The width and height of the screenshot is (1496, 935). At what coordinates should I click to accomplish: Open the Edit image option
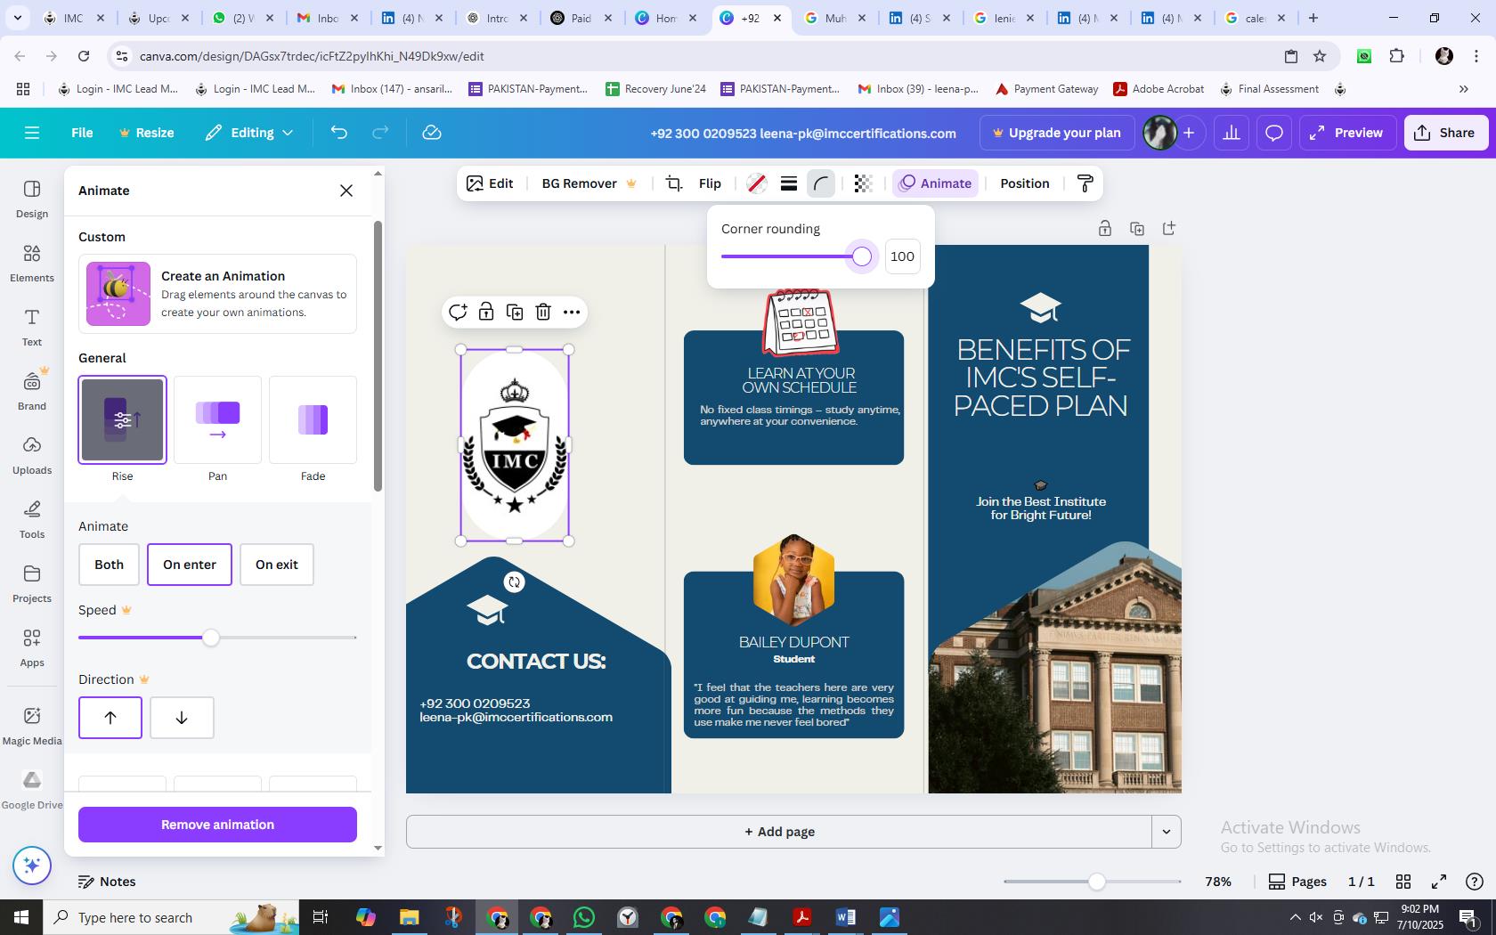tap(490, 183)
